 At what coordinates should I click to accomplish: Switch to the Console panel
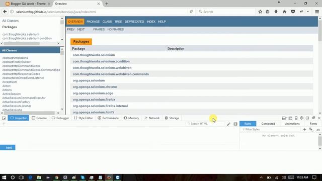click(x=39, y=118)
